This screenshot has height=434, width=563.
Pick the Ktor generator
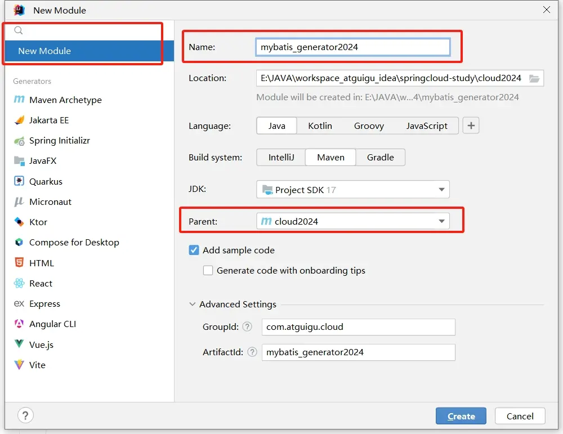pyautogui.click(x=38, y=222)
